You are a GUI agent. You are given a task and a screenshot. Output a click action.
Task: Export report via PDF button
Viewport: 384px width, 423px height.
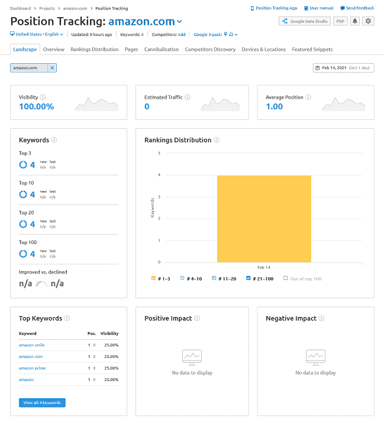[x=340, y=21]
